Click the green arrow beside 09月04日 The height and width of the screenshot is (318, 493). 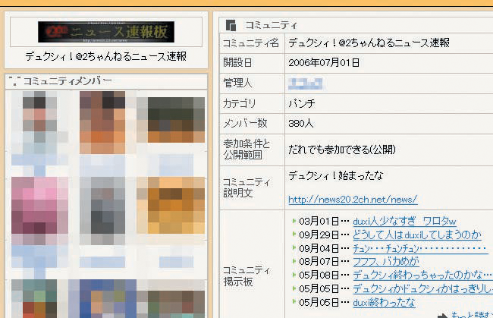294,247
